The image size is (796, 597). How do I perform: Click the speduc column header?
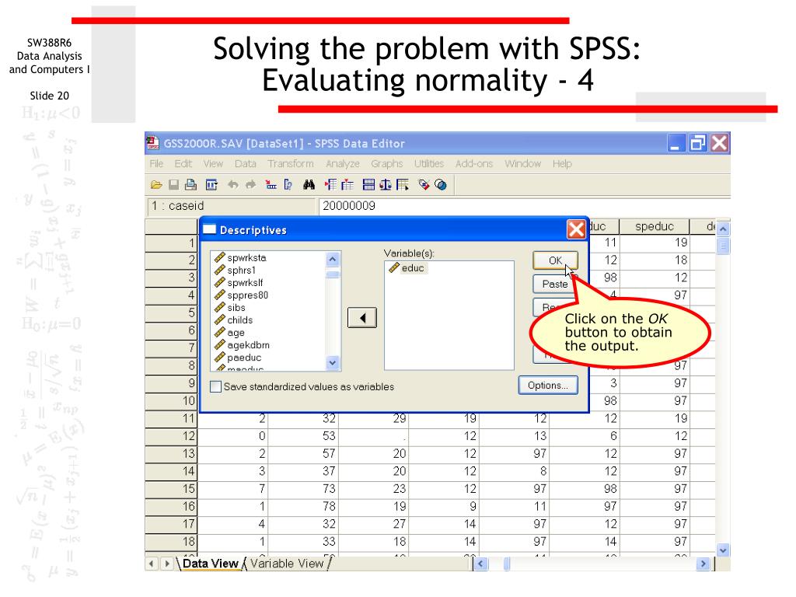coord(655,226)
